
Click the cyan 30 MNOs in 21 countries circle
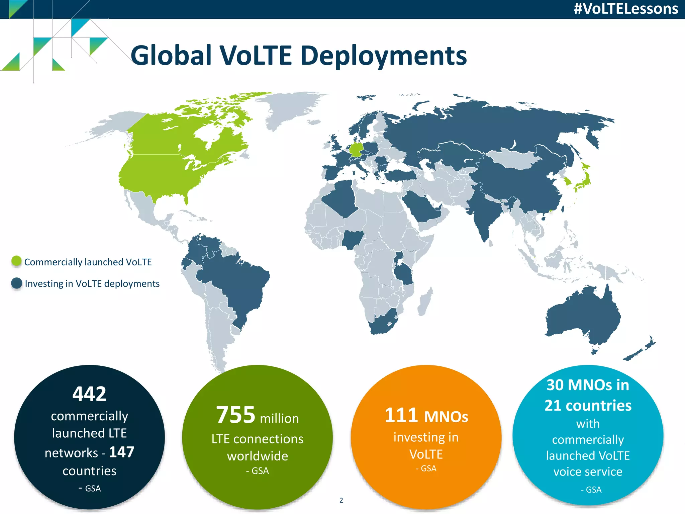pos(588,435)
